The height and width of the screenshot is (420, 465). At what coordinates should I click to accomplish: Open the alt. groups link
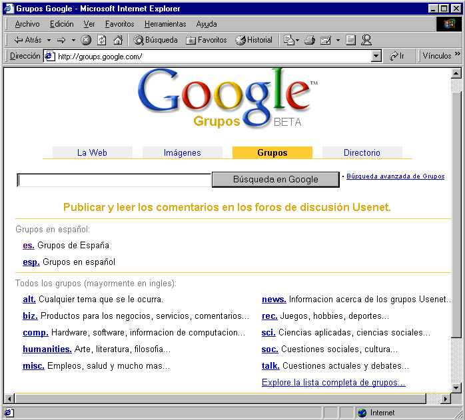29,300
